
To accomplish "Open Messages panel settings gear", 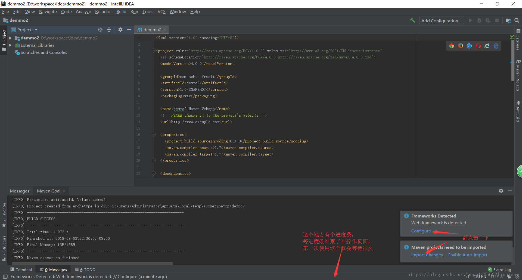I will point(501,191).
